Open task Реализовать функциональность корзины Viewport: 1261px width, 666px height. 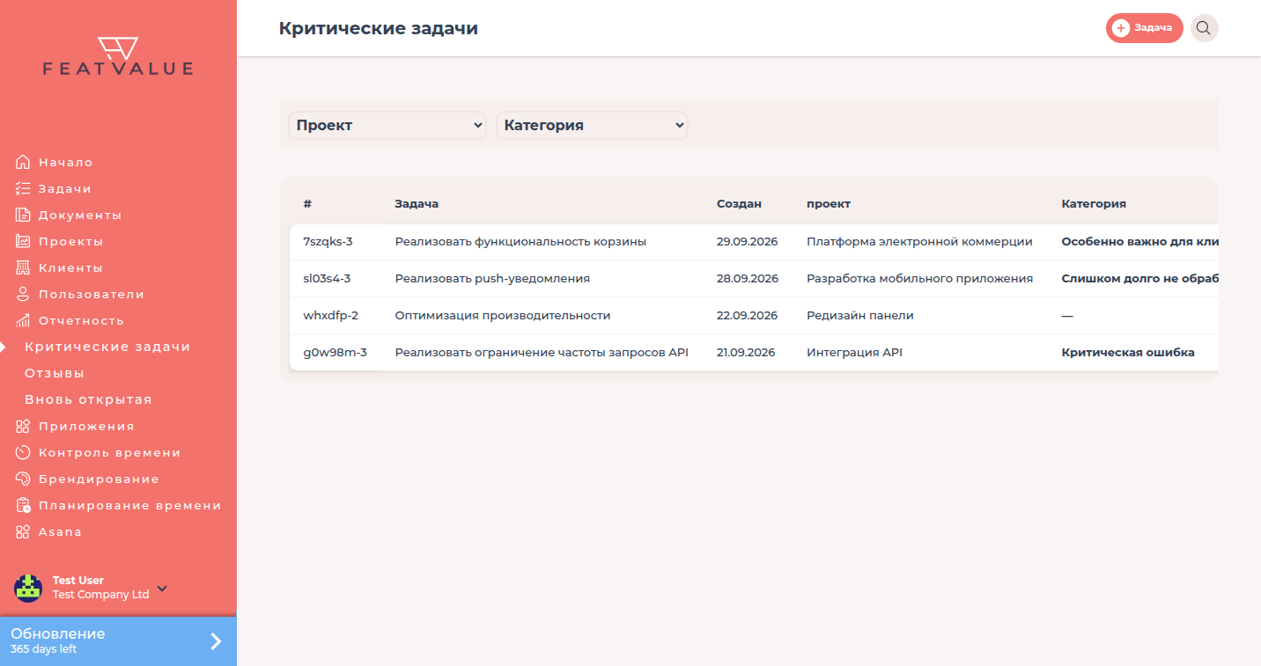tap(520, 241)
